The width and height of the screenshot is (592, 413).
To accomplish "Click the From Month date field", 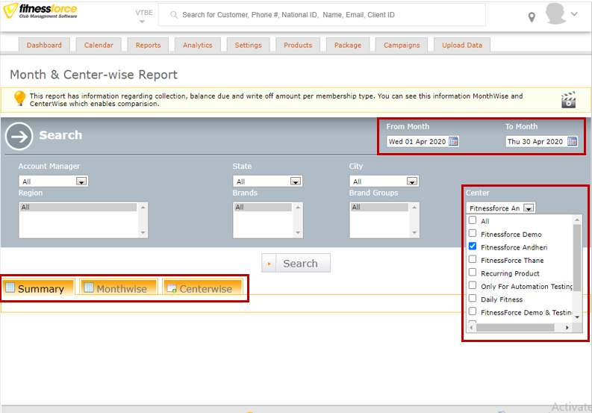I will (x=417, y=141).
